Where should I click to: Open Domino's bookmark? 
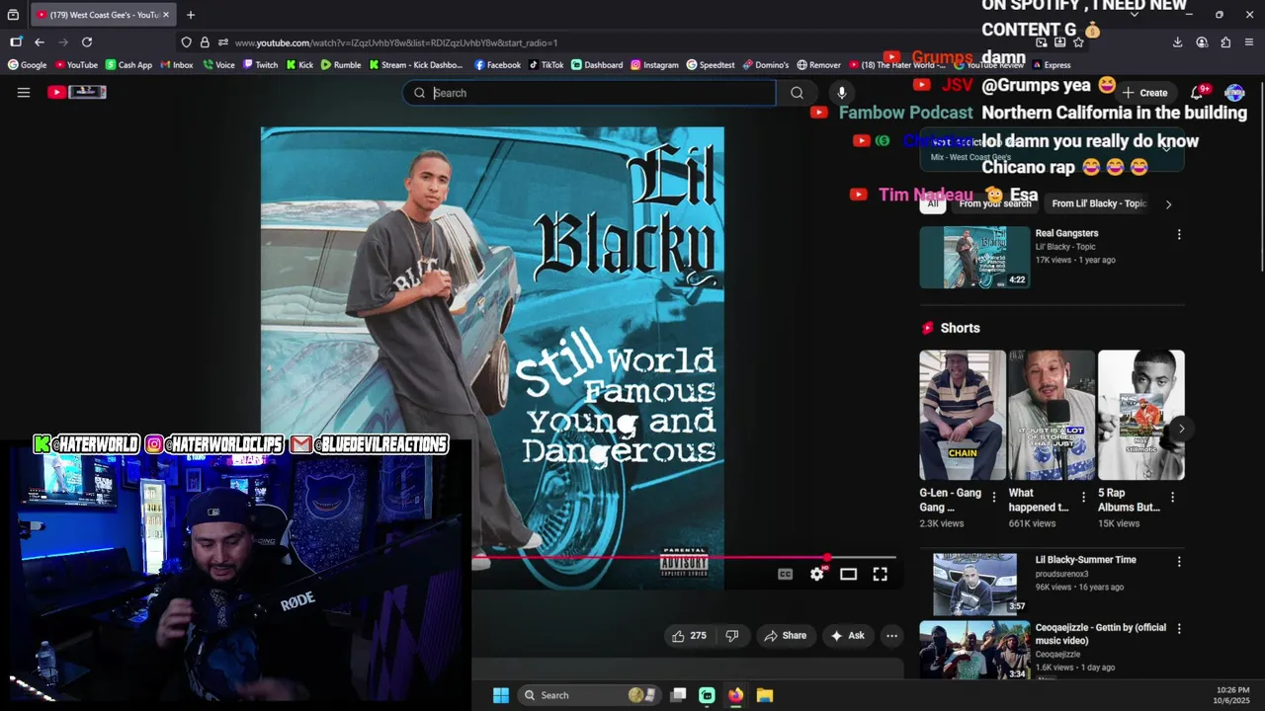coord(766,65)
